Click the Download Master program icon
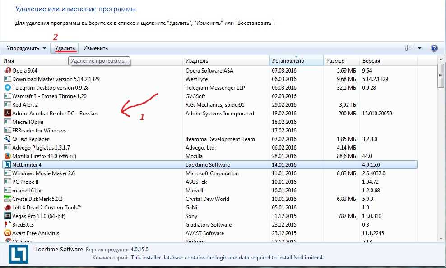 (x=7, y=79)
